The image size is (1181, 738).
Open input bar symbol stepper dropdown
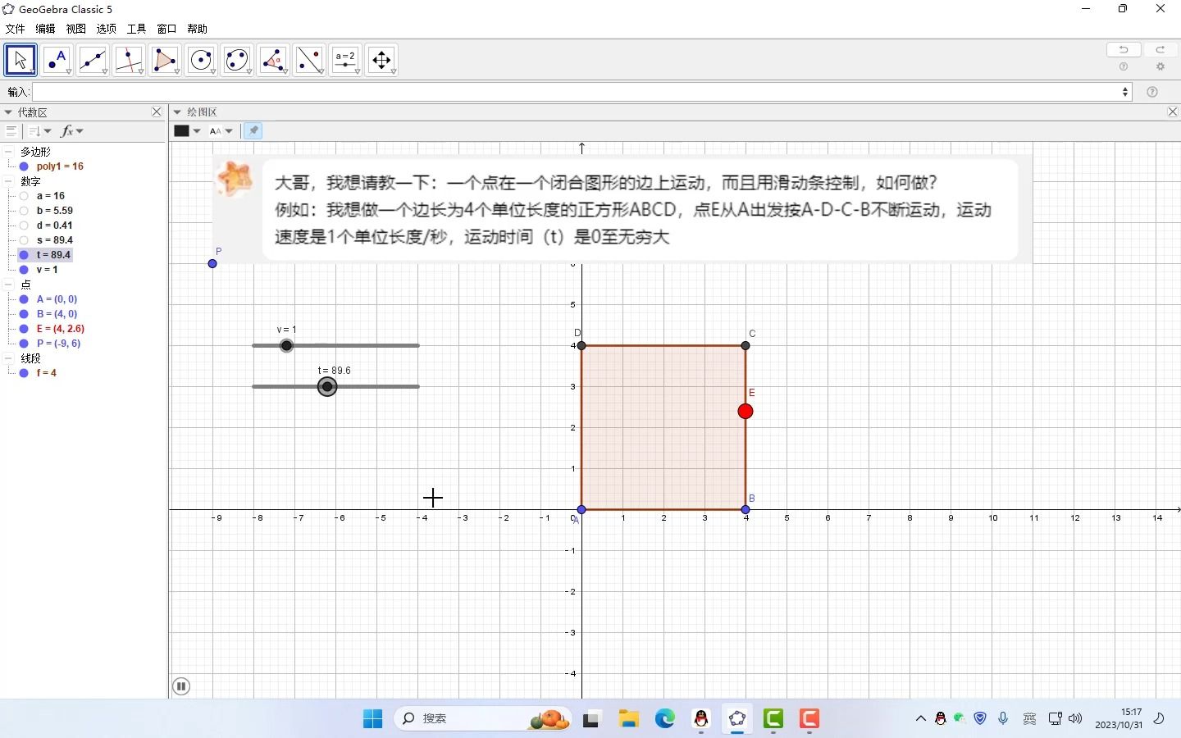pyautogui.click(x=1125, y=92)
